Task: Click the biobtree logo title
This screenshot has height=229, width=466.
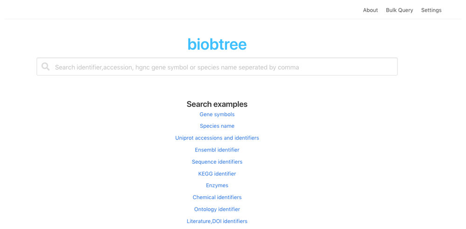Action: point(217,44)
